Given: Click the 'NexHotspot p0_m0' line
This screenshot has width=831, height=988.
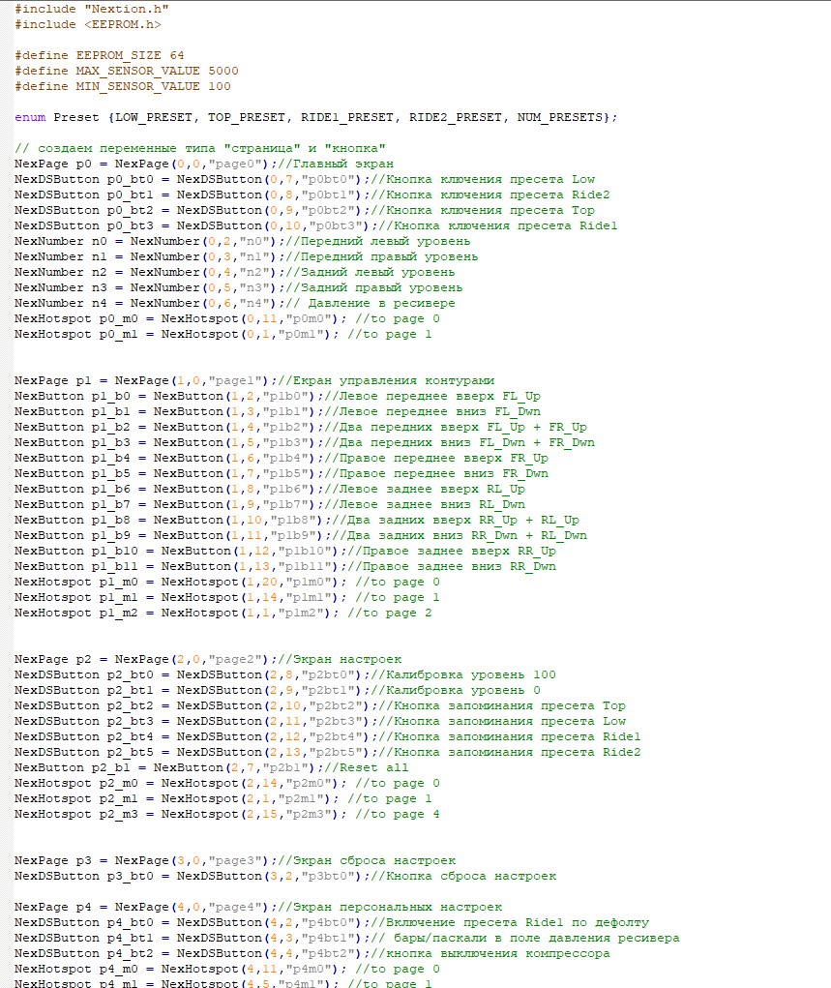Looking at the screenshot, I should pos(227,318).
